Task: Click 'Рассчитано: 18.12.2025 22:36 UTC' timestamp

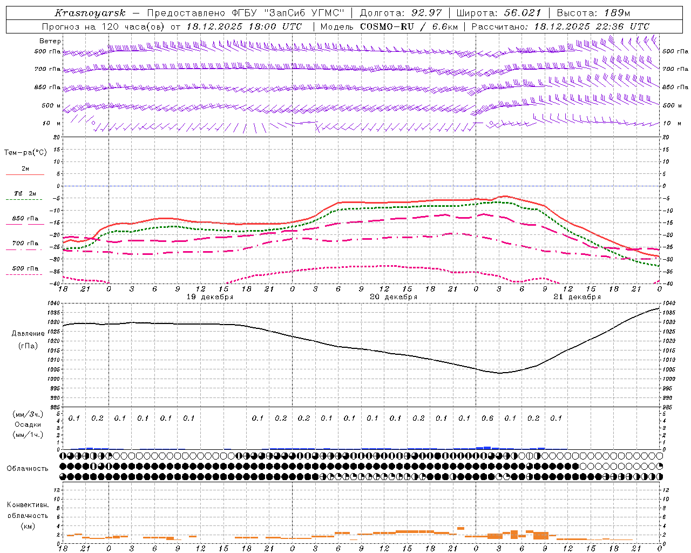Action: (560, 26)
